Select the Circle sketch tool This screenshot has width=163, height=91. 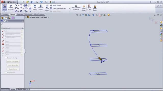[21, 6]
